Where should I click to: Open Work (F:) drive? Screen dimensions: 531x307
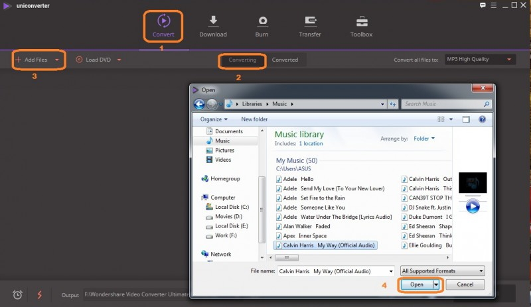222,235
